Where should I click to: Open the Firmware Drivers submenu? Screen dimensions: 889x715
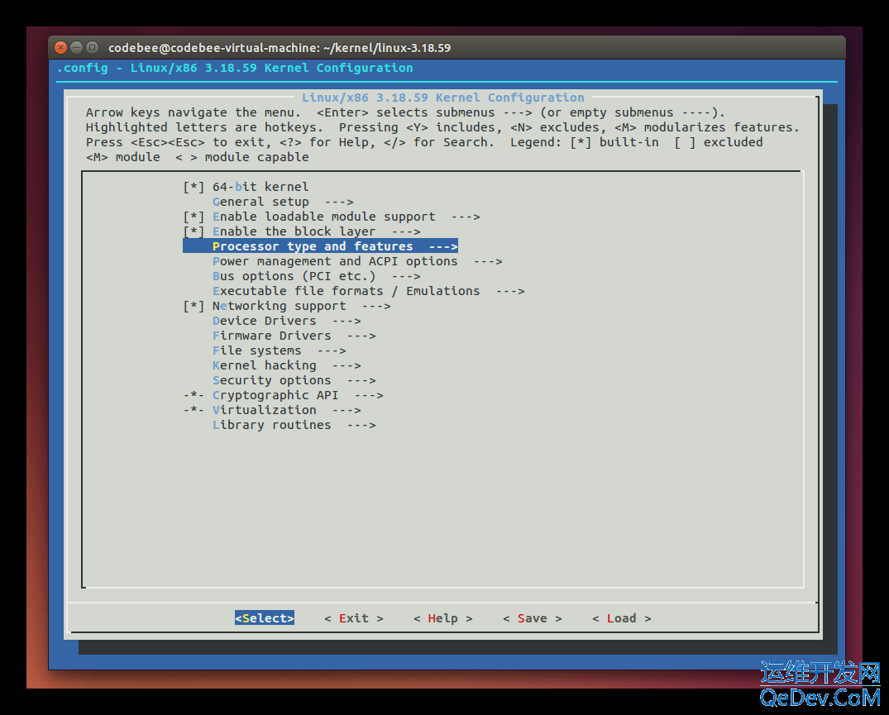pos(294,336)
